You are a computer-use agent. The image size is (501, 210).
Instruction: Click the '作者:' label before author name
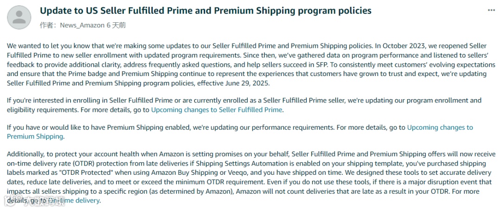49,25
